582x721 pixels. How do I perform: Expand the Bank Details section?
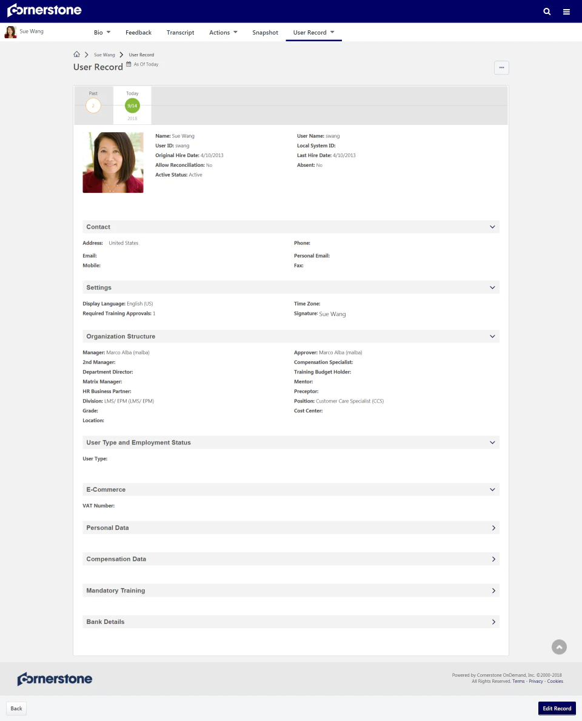(291, 622)
